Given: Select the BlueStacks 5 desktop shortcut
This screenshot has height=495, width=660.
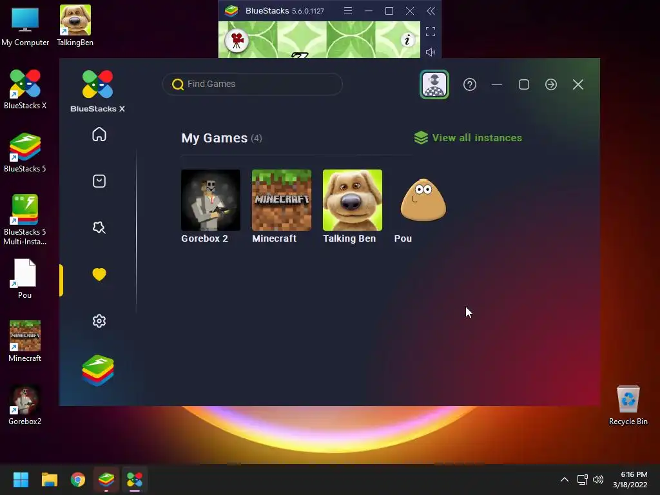Looking at the screenshot, I should [x=25, y=152].
